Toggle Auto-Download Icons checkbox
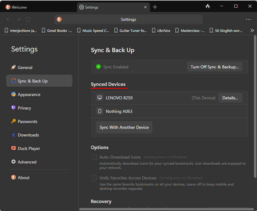The image size is (257, 211). point(94,157)
